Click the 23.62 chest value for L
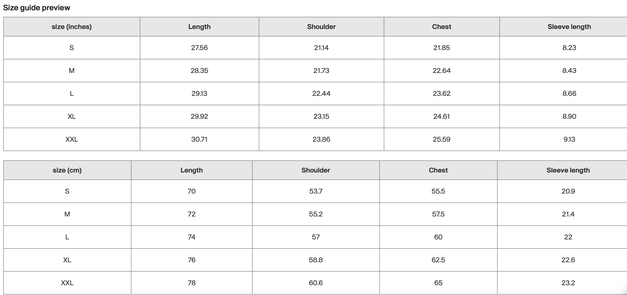This screenshot has height=295, width=627. tap(442, 94)
